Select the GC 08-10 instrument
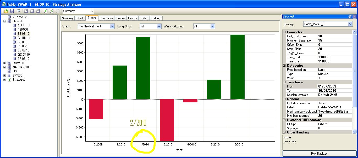Image resolution: width=358 pixels, height=158 pixels. (24, 55)
